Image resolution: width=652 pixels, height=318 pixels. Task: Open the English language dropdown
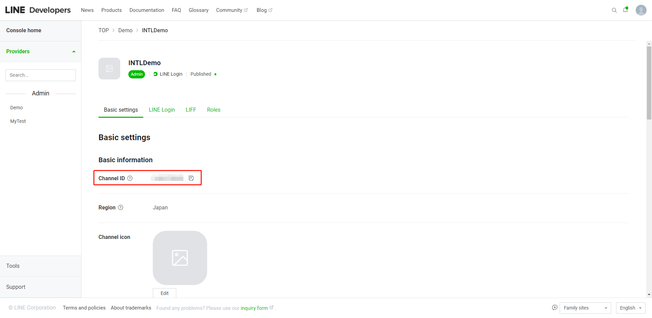[x=631, y=308]
